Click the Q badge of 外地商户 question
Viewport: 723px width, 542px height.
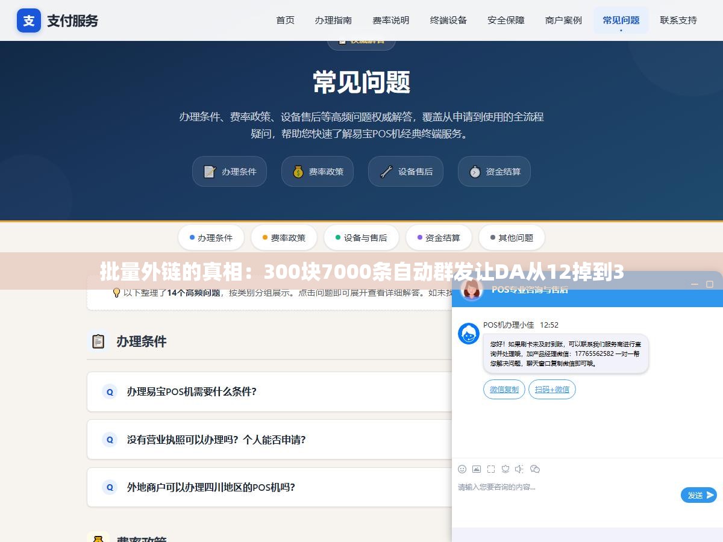click(x=110, y=488)
